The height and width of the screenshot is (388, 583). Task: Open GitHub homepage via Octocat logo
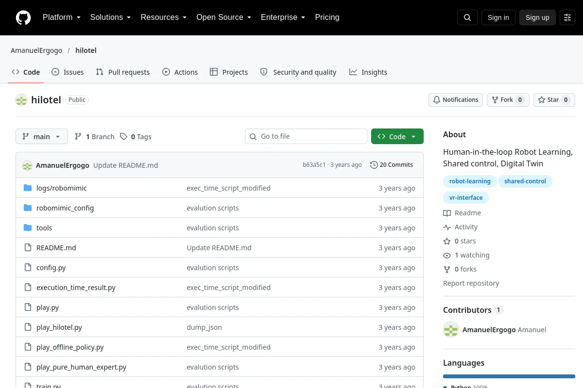pos(23,17)
